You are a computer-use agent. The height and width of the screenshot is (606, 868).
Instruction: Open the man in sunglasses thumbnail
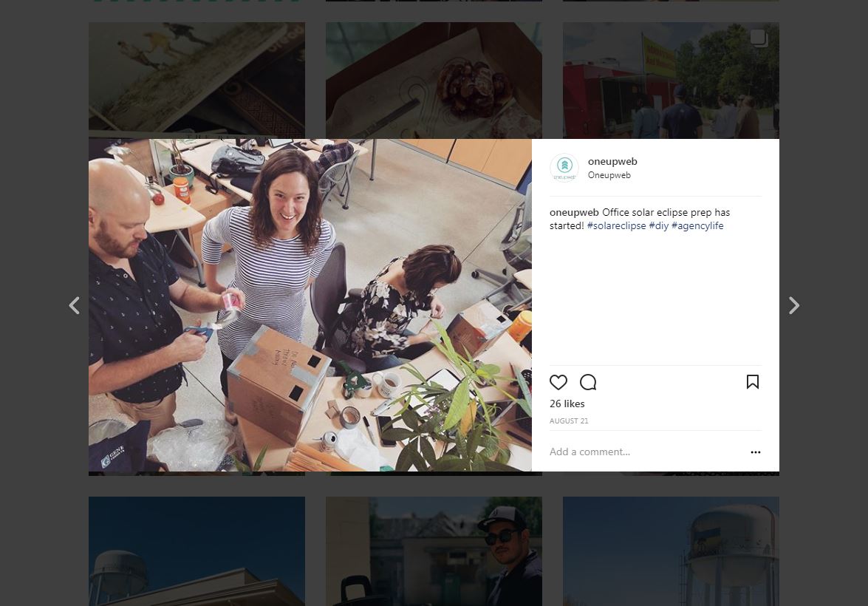pyautogui.click(x=434, y=551)
